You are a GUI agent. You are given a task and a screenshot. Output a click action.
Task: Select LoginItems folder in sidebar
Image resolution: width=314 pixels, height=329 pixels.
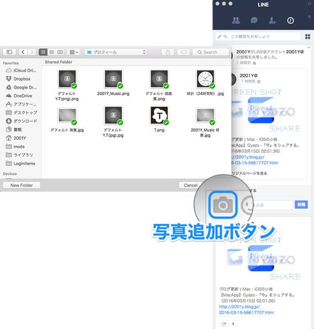coord(20,164)
